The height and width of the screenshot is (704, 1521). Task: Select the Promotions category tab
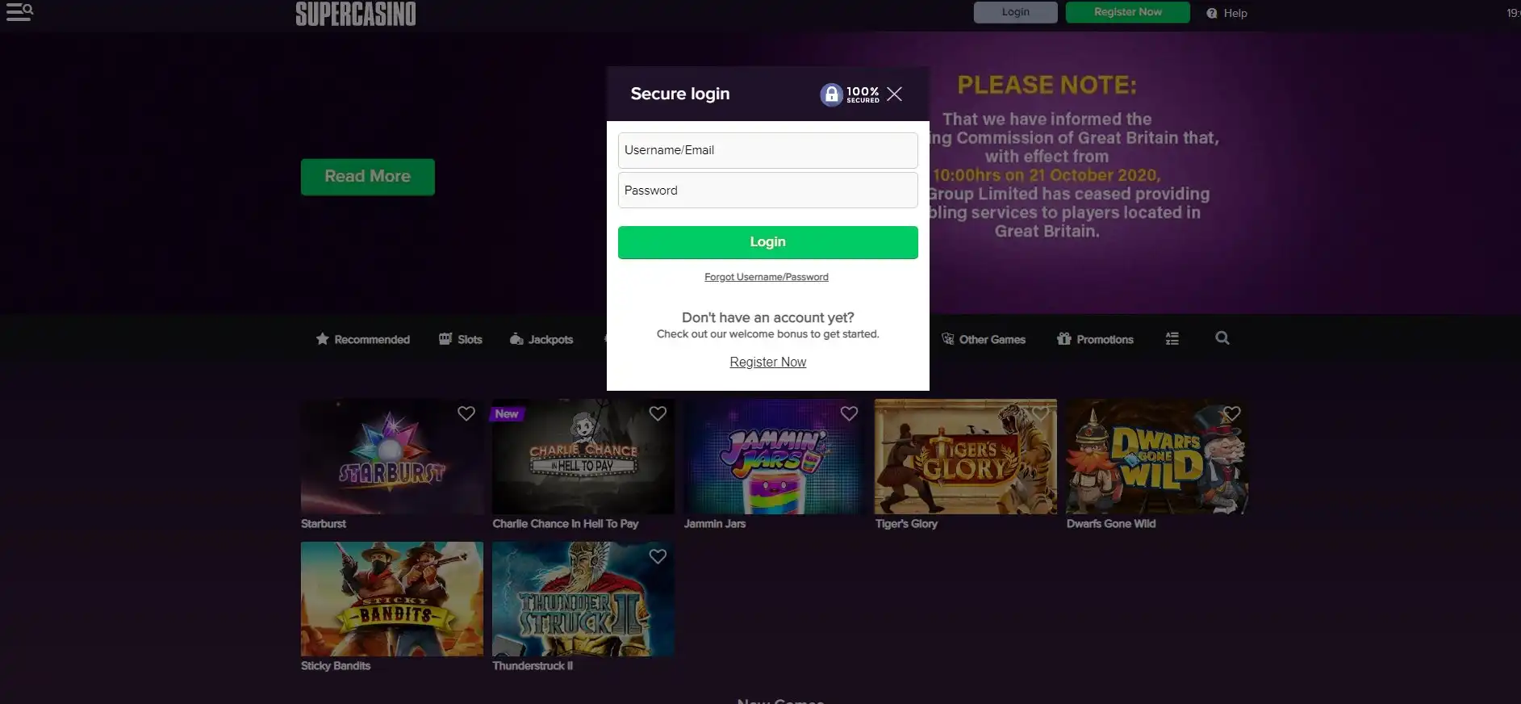[1095, 339]
